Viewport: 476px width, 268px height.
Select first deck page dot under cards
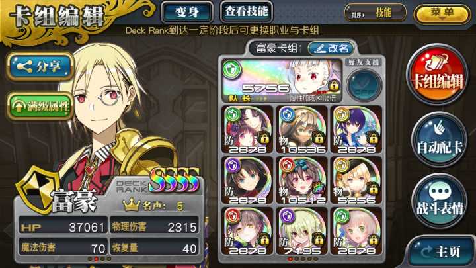click(290, 259)
